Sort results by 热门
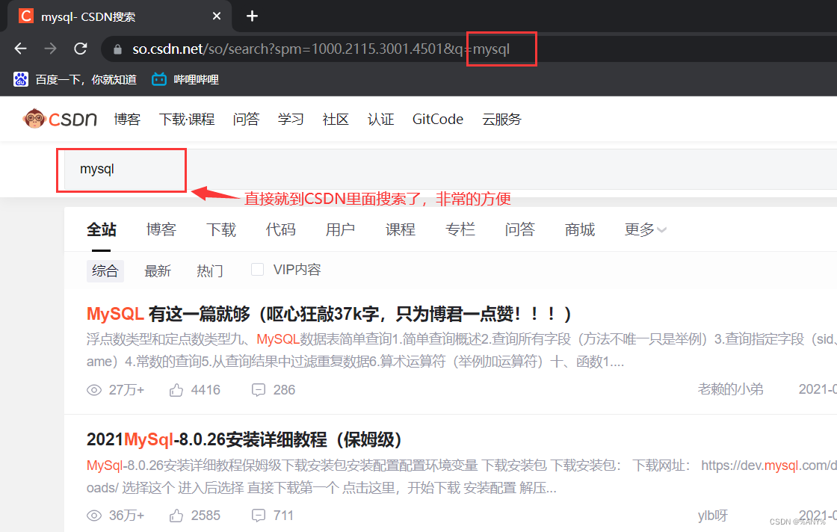This screenshot has height=532, width=837. tap(210, 270)
